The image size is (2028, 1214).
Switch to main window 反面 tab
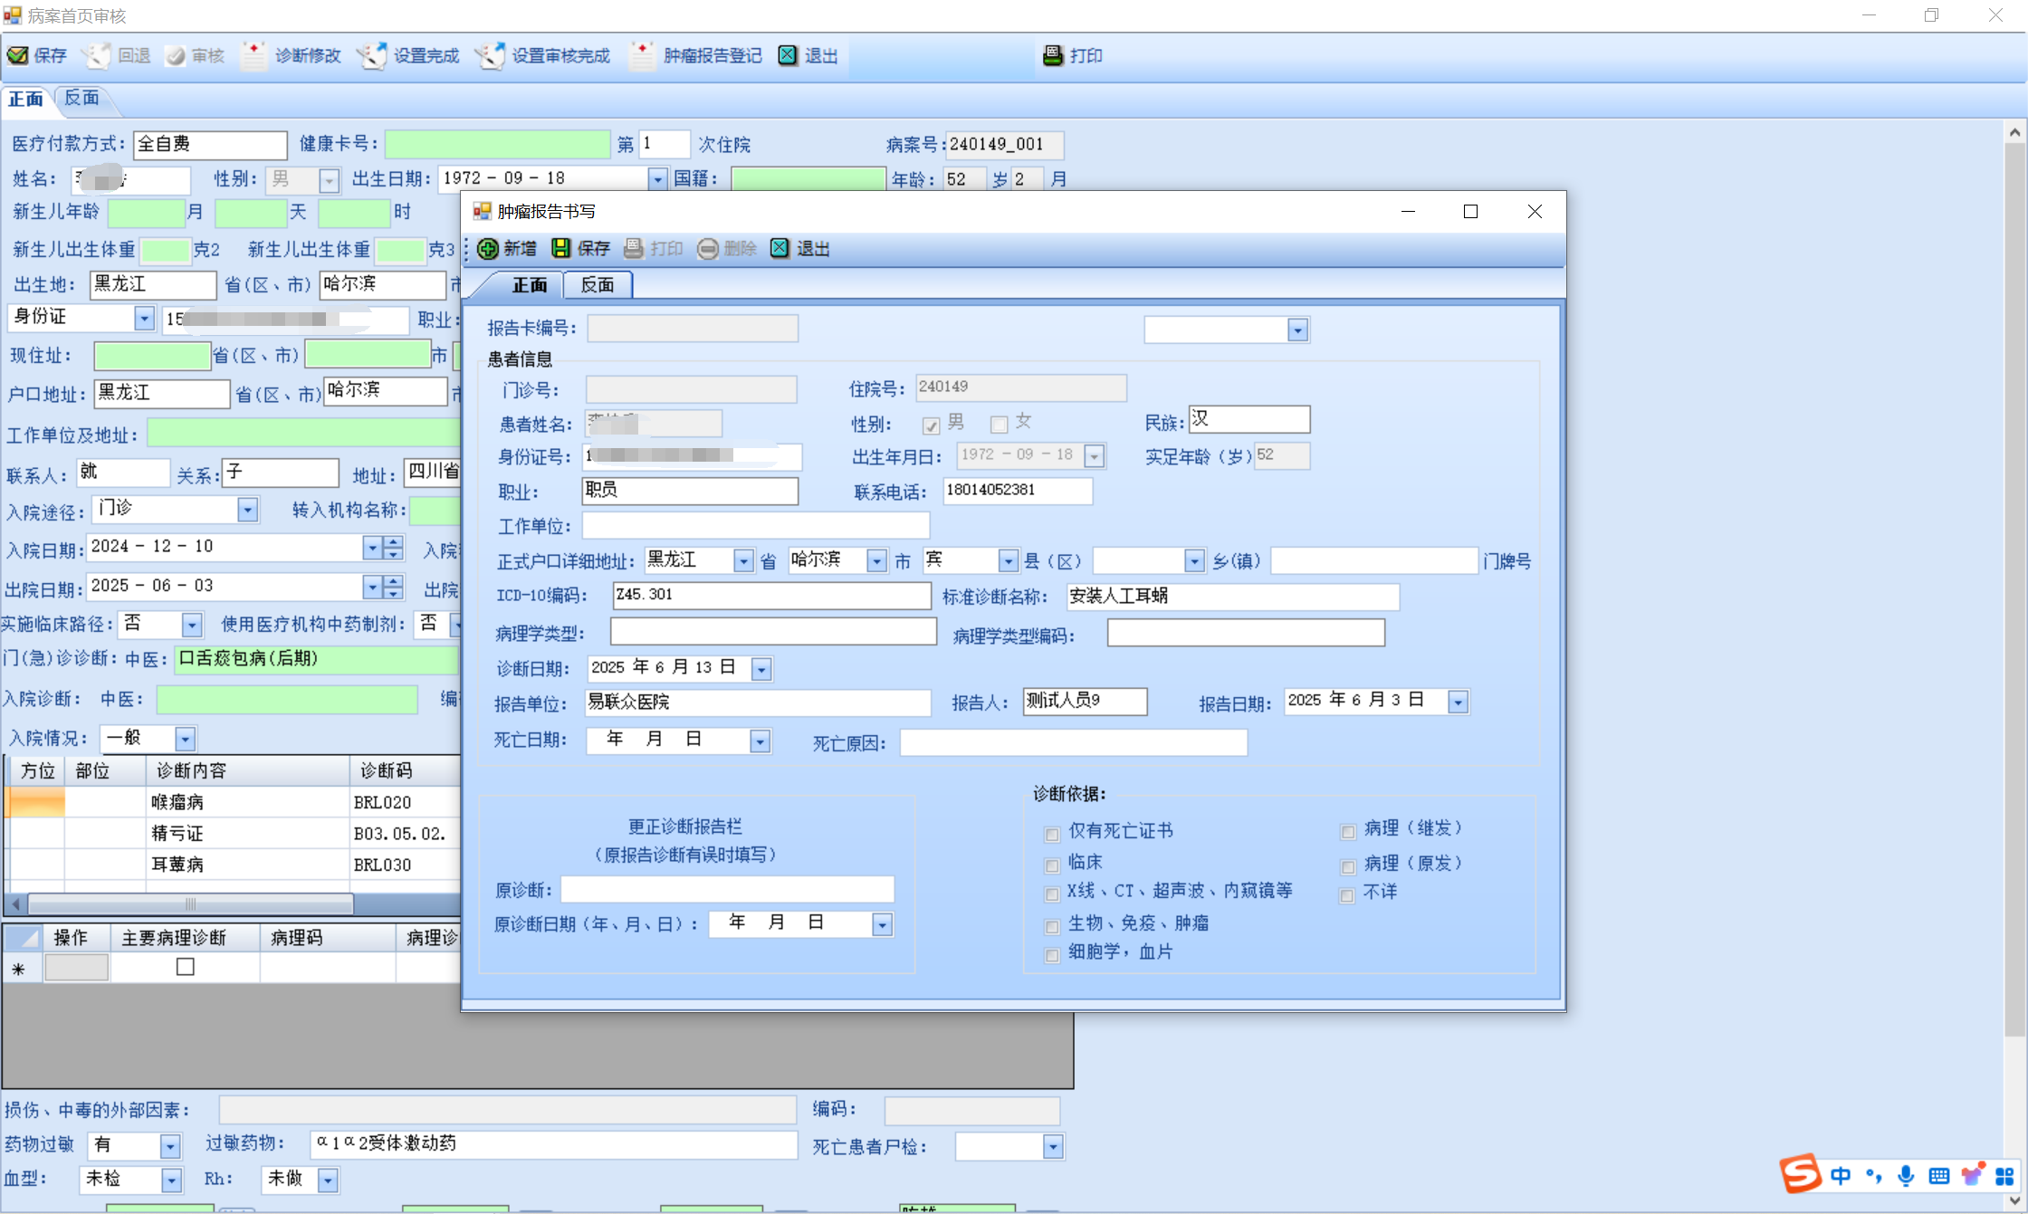[81, 98]
